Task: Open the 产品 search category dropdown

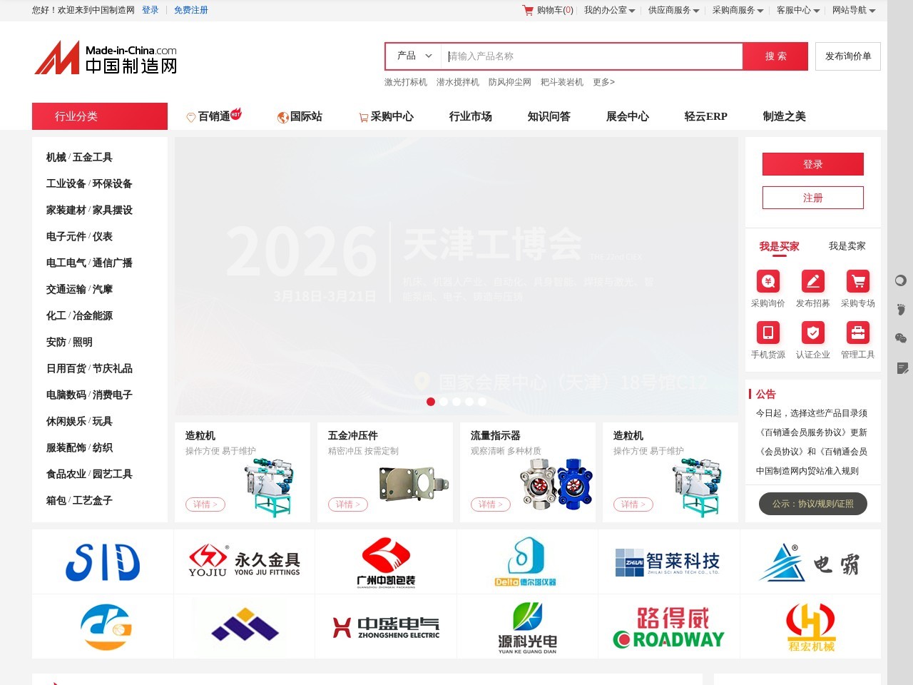Action: [412, 56]
